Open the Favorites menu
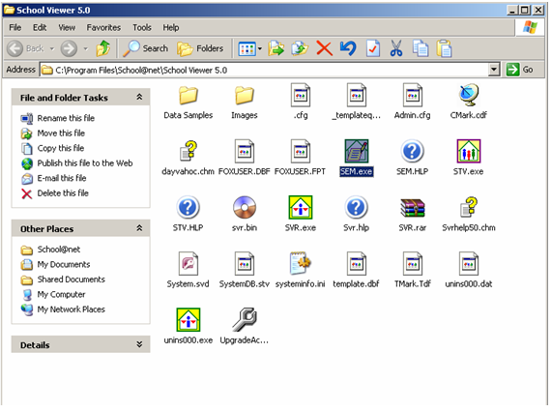The height and width of the screenshot is (412, 552). click(103, 27)
